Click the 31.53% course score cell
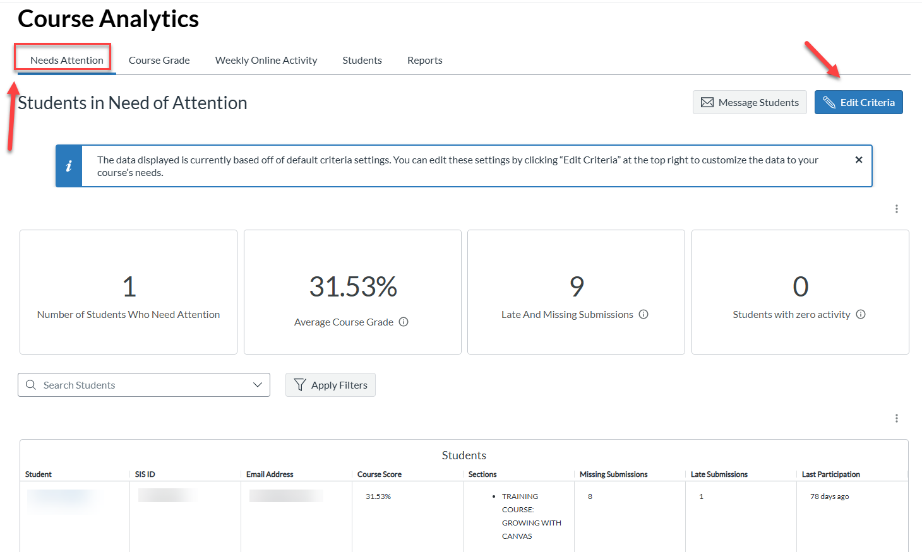This screenshot has width=922, height=552. pos(378,496)
